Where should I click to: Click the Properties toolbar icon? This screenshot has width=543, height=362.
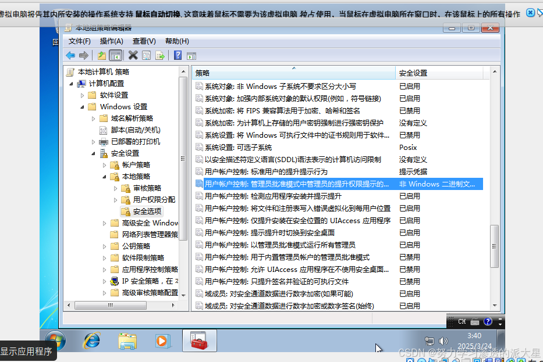(x=147, y=55)
